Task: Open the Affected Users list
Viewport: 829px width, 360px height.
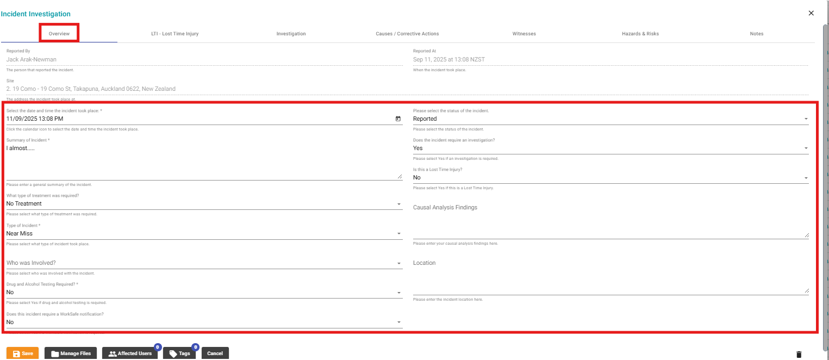Action: (x=130, y=353)
